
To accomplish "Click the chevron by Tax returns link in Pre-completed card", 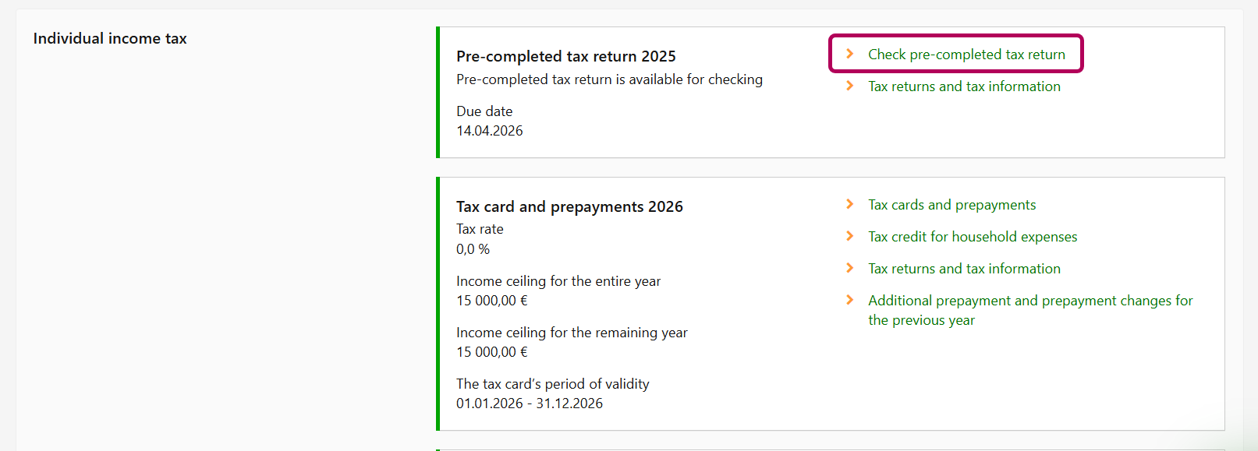I will 850,86.
